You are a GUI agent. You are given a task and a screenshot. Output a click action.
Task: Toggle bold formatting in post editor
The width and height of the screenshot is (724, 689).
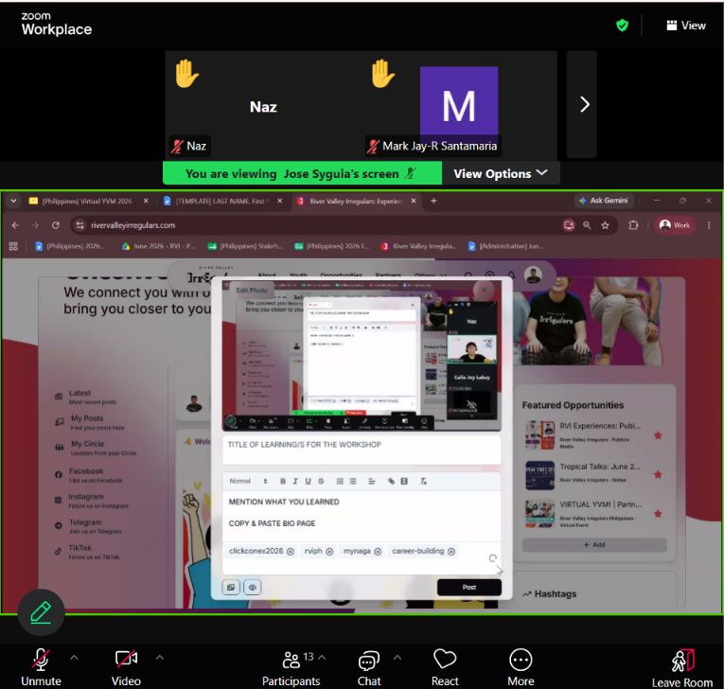pos(283,481)
